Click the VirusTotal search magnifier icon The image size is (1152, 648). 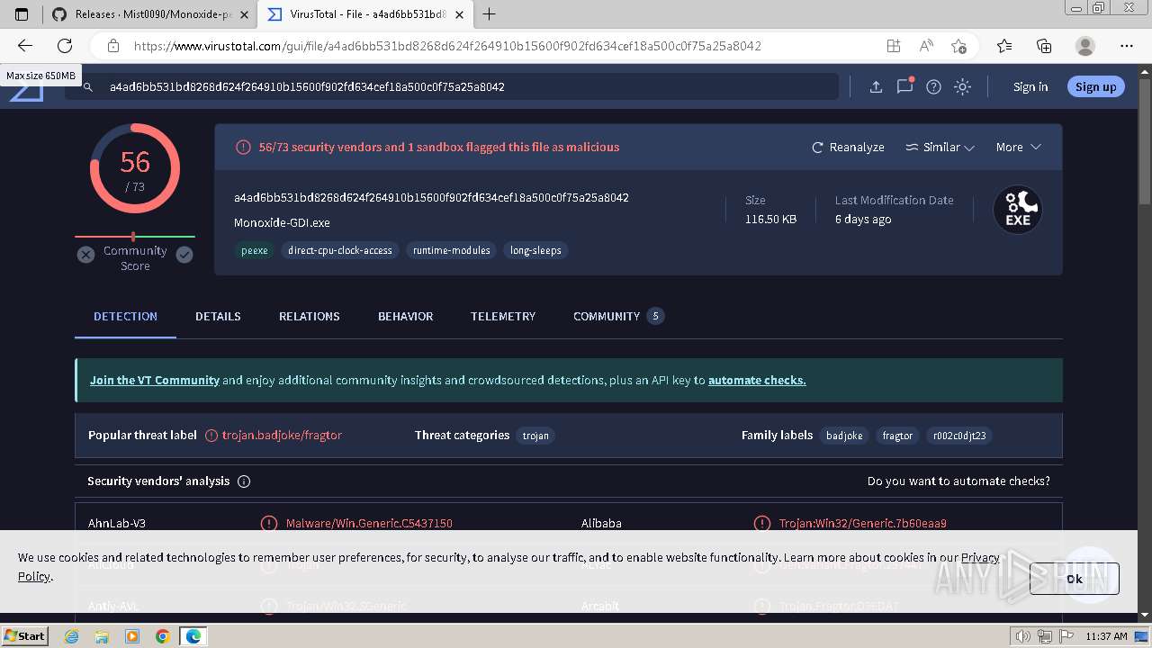tap(88, 87)
